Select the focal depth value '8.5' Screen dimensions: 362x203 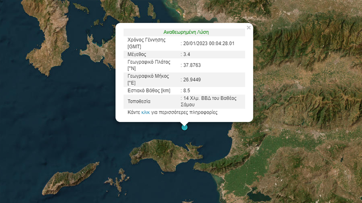(x=187, y=90)
